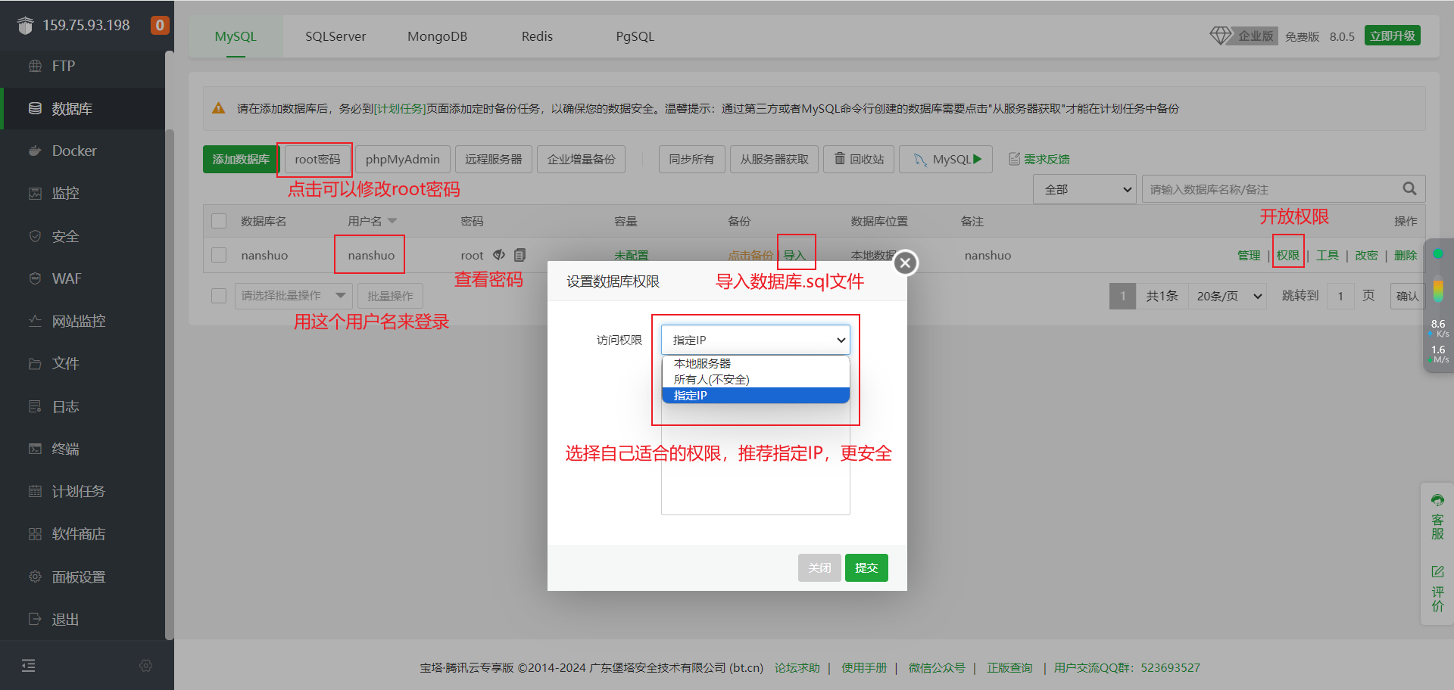1454x690 pixels.
Task: Click the notification badge showing 0
Action: point(160,25)
